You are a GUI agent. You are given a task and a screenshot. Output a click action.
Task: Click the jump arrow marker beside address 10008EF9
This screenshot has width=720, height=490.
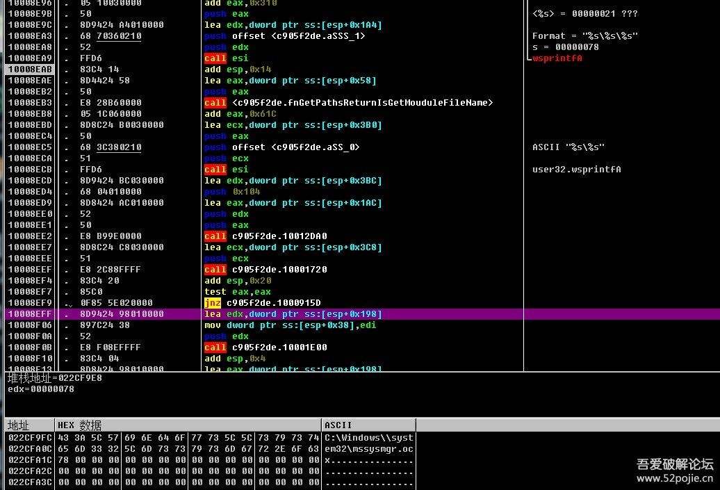click(69, 303)
